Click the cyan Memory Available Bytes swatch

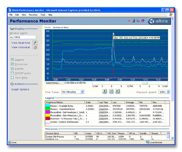[x=48, y=106]
